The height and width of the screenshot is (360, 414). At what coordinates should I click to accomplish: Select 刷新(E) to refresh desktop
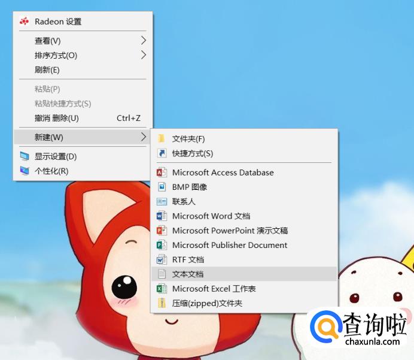83,69
